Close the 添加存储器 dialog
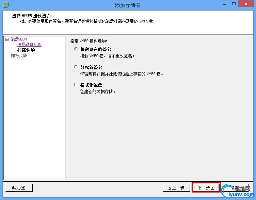 tap(246, 4)
